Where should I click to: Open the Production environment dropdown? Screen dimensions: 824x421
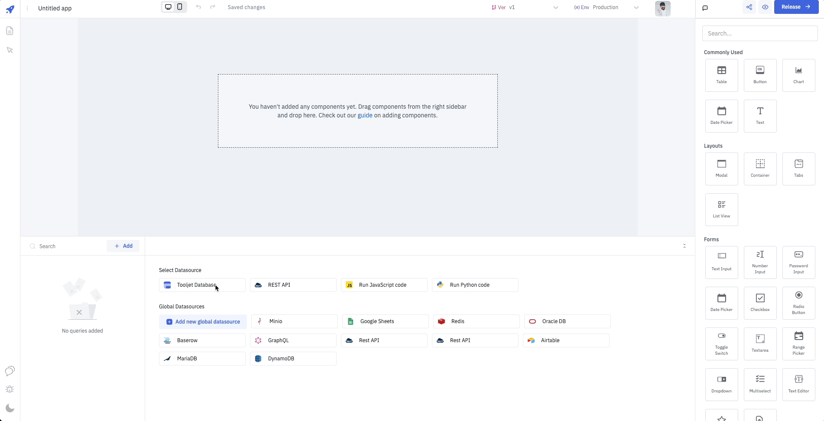tap(636, 7)
